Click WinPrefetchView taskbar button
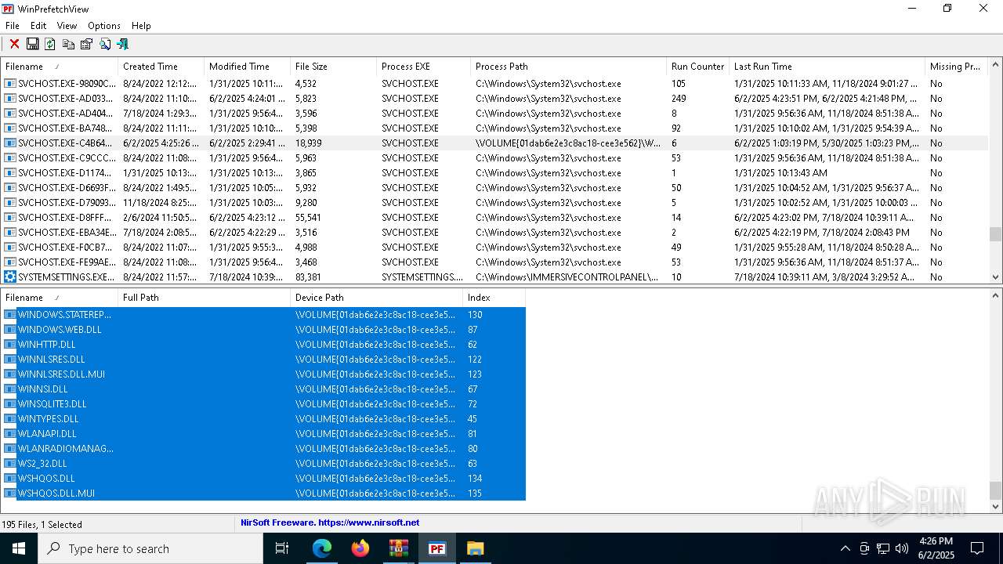Image resolution: width=1003 pixels, height=564 pixels. [437, 548]
